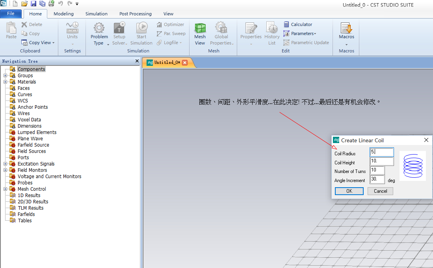
Task: Close the Navigation Tree panel
Action: [137, 61]
